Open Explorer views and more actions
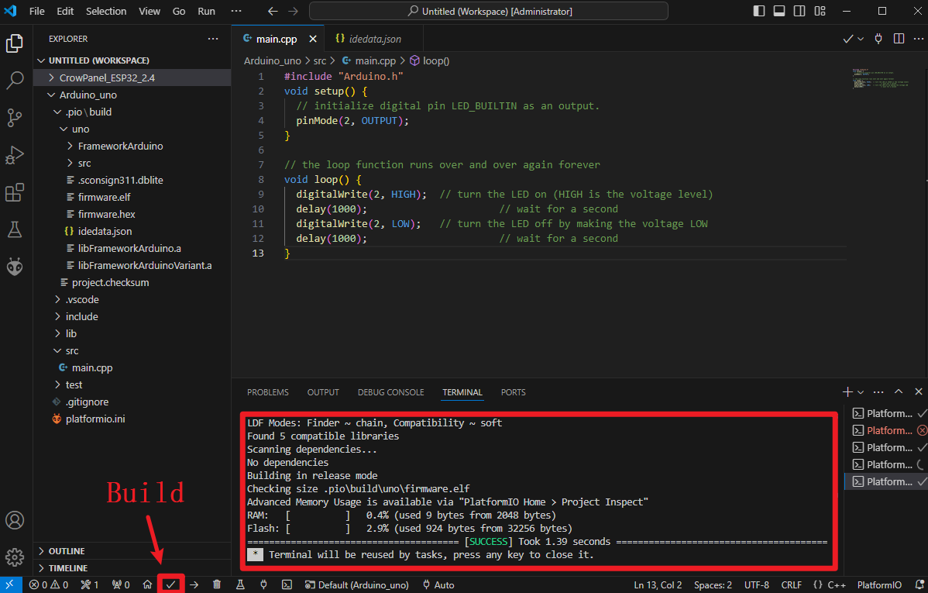 pos(213,39)
